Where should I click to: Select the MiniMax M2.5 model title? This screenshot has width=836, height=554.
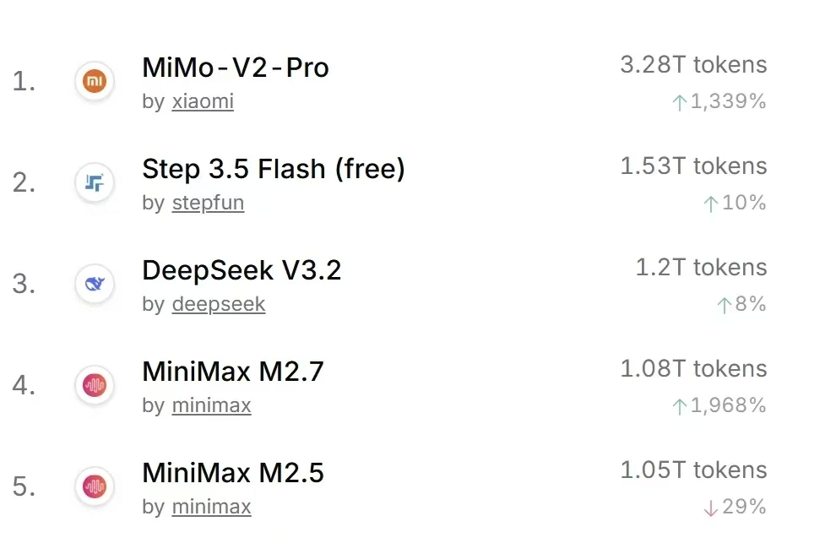[233, 473]
